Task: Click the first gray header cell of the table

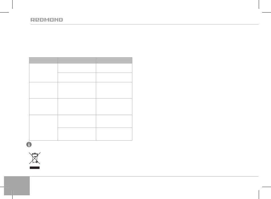Action: [x=43, y=60]
